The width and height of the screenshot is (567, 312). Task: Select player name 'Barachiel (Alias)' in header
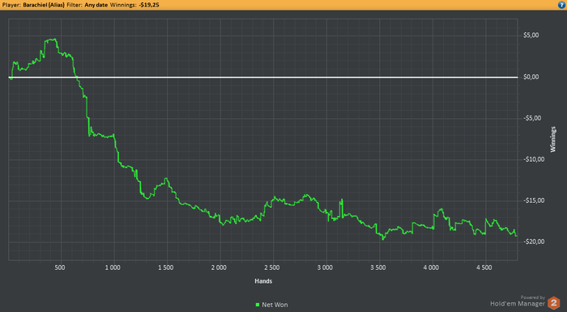click(x=44, y=5)
